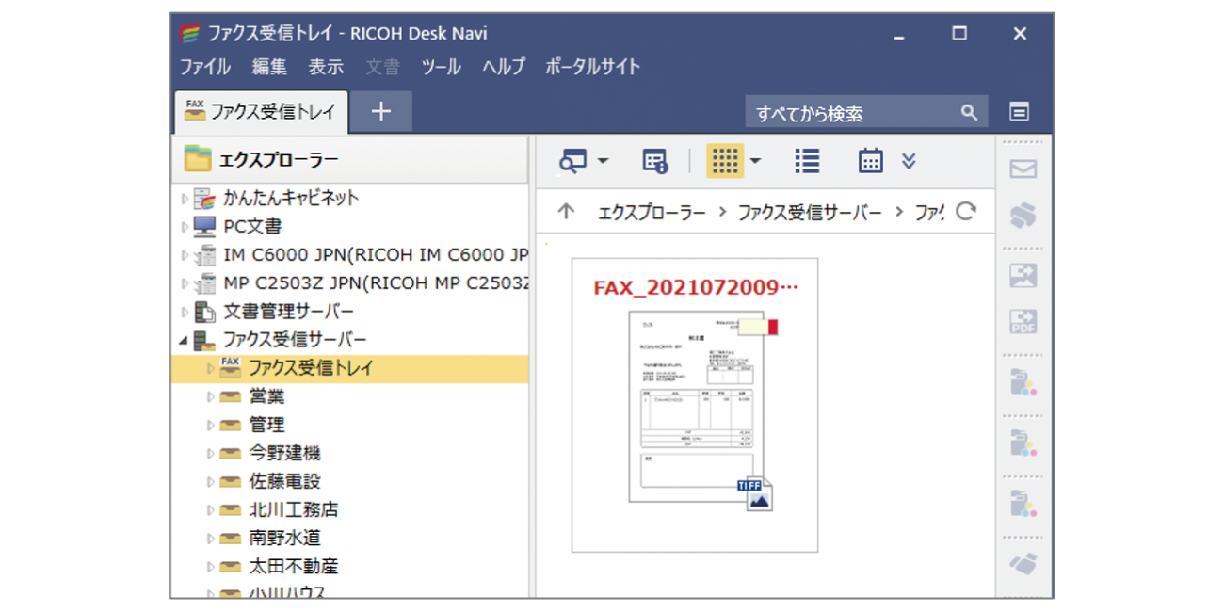Click the + button to add a tab

pyautogui.click(x=380, y=110)
